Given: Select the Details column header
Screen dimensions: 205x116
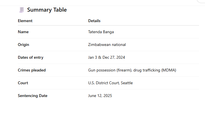Looking at the screenshot, I should tap(94, 21).
